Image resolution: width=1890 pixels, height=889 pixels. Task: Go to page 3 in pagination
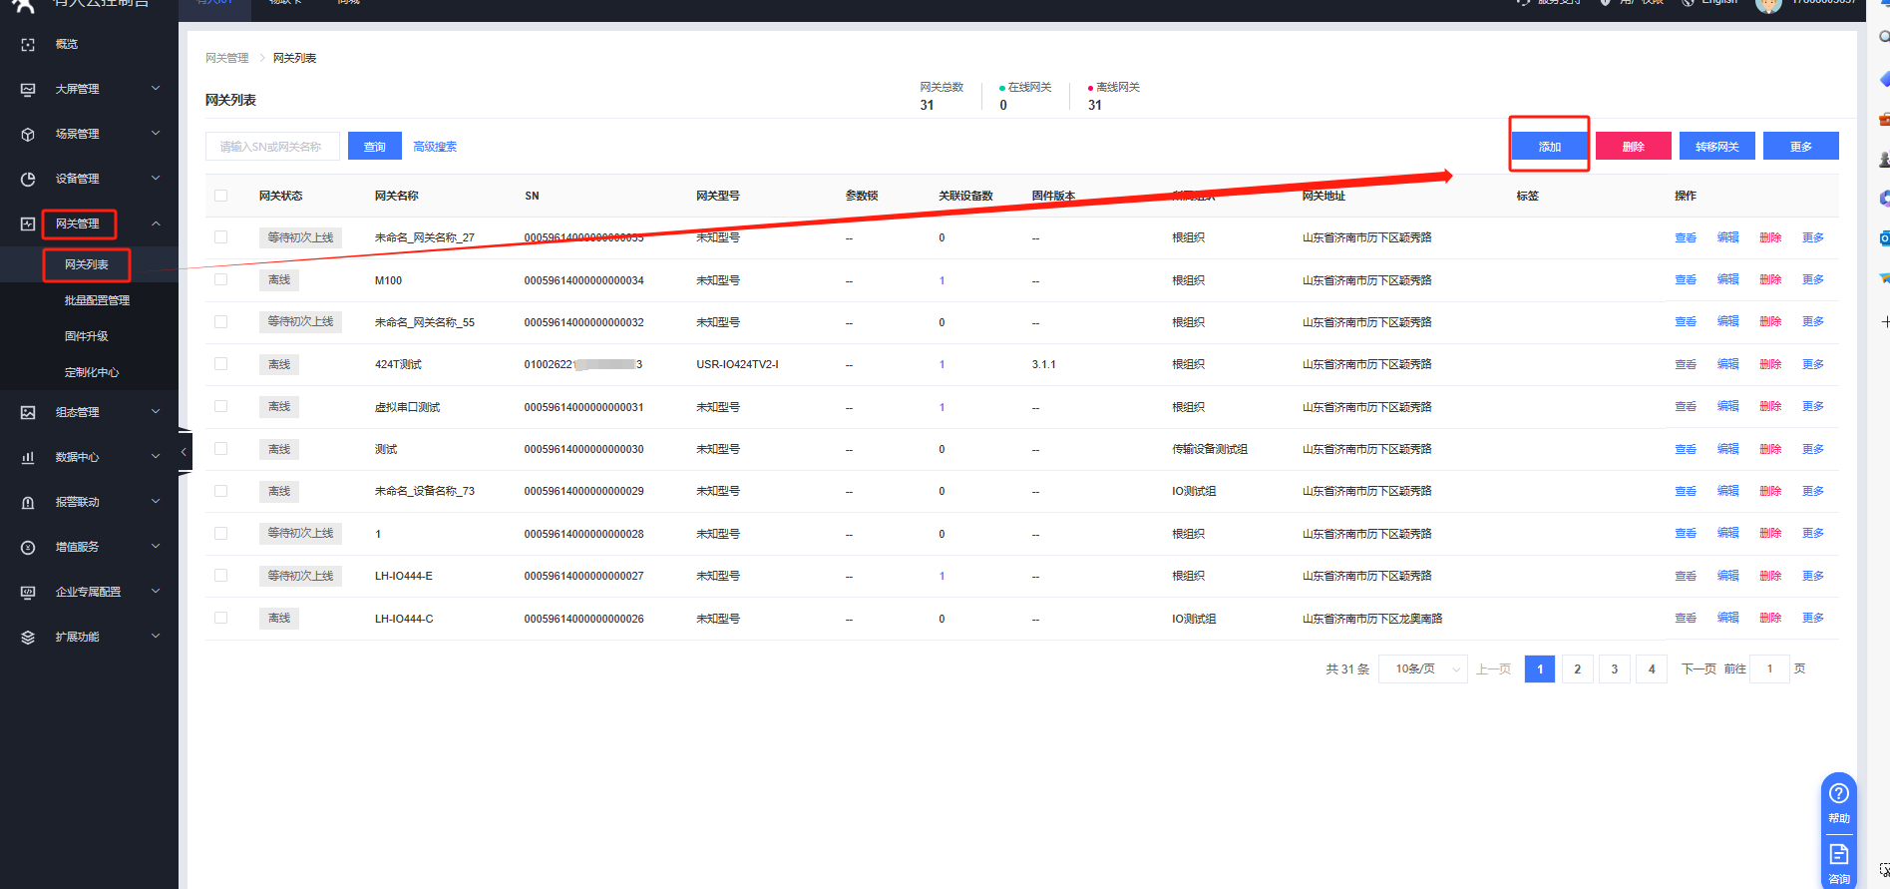[x=1614, y=669]
